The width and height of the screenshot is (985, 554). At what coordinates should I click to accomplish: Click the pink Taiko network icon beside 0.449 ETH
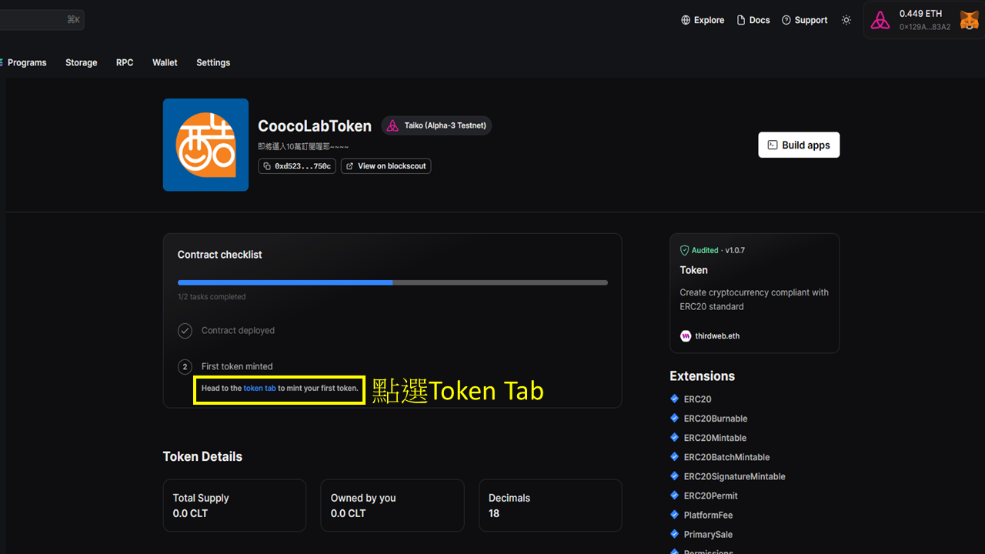pos(880,20)
